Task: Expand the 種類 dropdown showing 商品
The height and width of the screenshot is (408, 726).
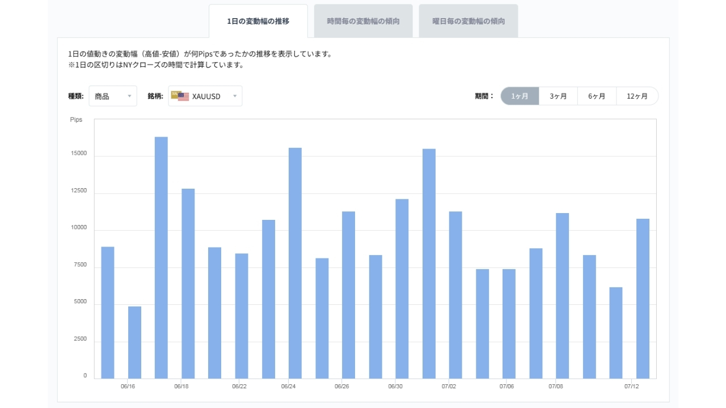Action: pyautogui.click(x=113, y=96)
